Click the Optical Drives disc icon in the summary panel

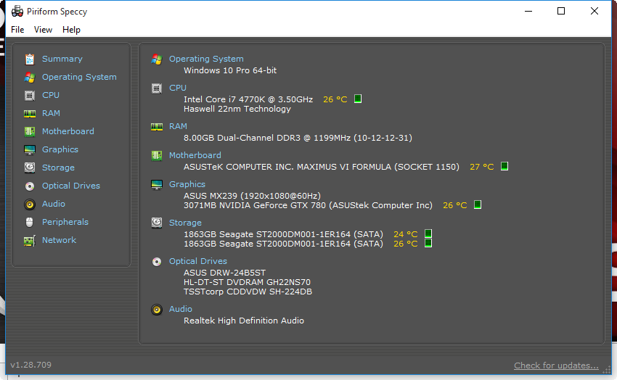[157, 262]
